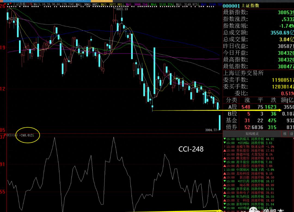Image resolution: width=294 pixels, height=212 pixels.
Task: Click the down-triangle icon for 迎丰股份
Action: pos(224,162)
